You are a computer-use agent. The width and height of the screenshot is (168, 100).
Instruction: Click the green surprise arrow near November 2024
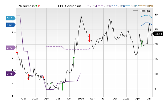[74, 60]
